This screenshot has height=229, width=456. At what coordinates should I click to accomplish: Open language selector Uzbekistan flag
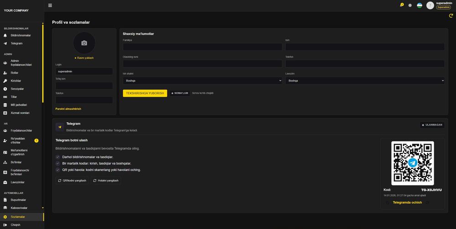[x=420, y=5]
